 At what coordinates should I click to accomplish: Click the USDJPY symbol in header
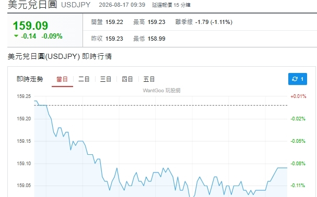click(76, 5)
